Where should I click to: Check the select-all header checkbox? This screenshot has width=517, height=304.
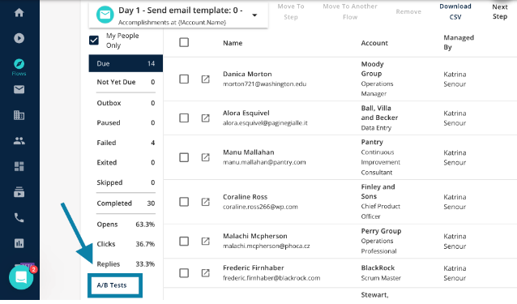pyautogui.click(x=184, y=42)
